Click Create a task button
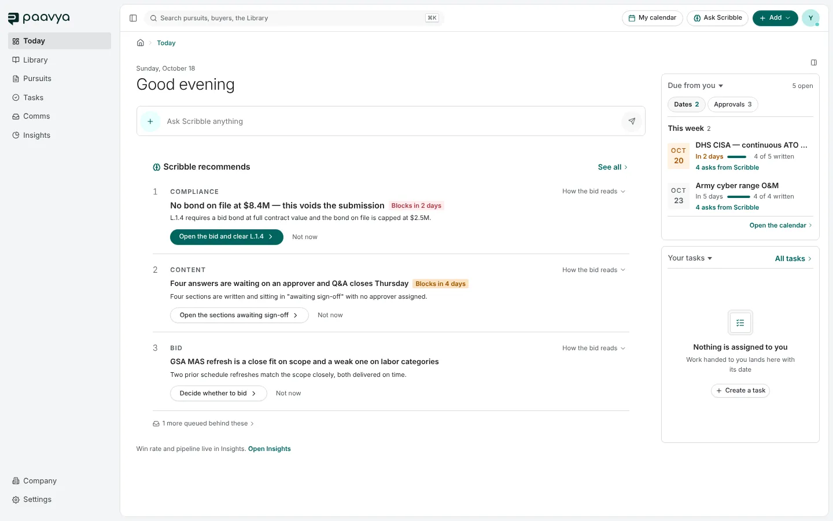 (740, 391)
